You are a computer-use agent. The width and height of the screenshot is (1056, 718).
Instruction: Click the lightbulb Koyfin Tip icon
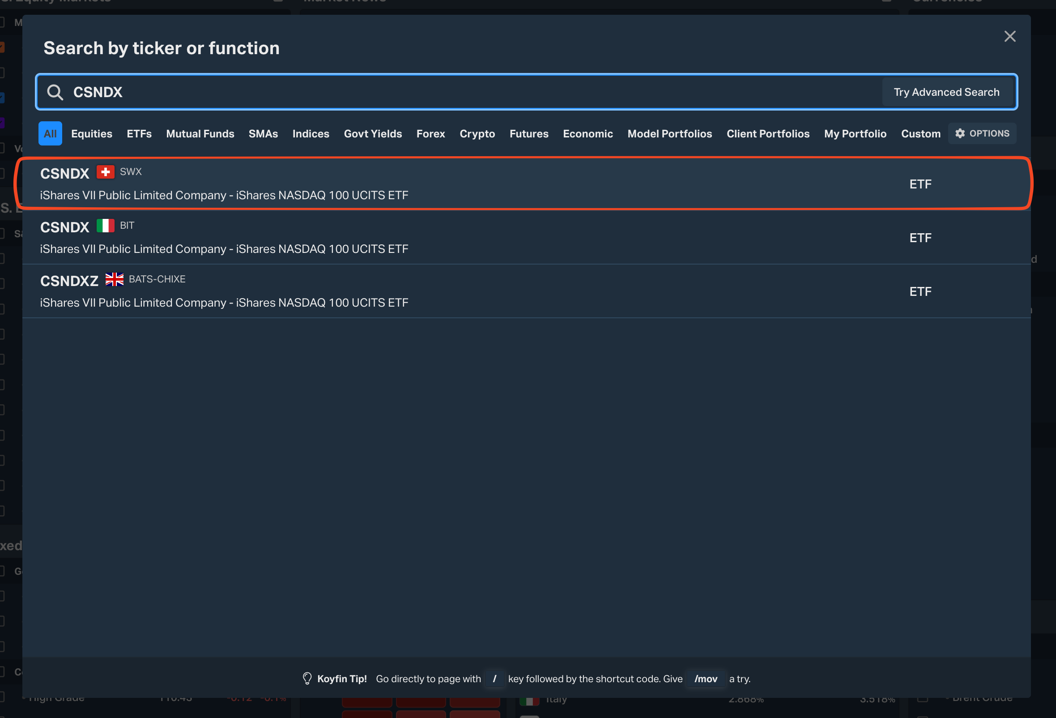click(x=307, y=679)
